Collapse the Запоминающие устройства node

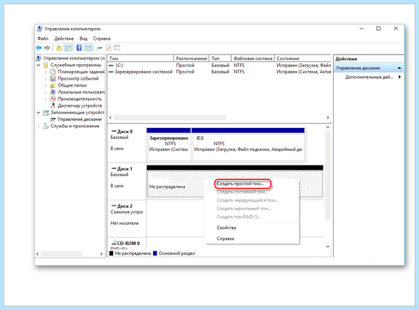[x=38, y=112]
